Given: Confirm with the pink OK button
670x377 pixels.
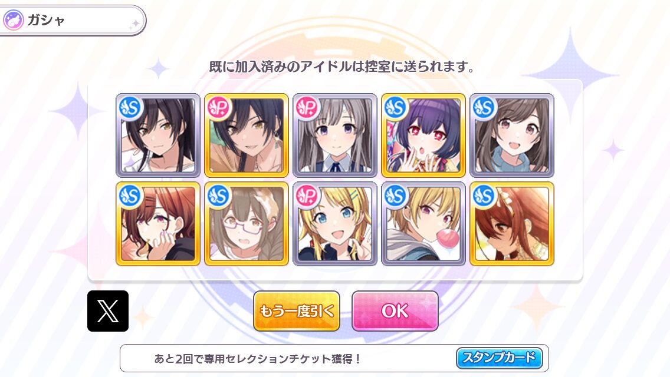Looking at the screenshot, I should tap(395, 311).
